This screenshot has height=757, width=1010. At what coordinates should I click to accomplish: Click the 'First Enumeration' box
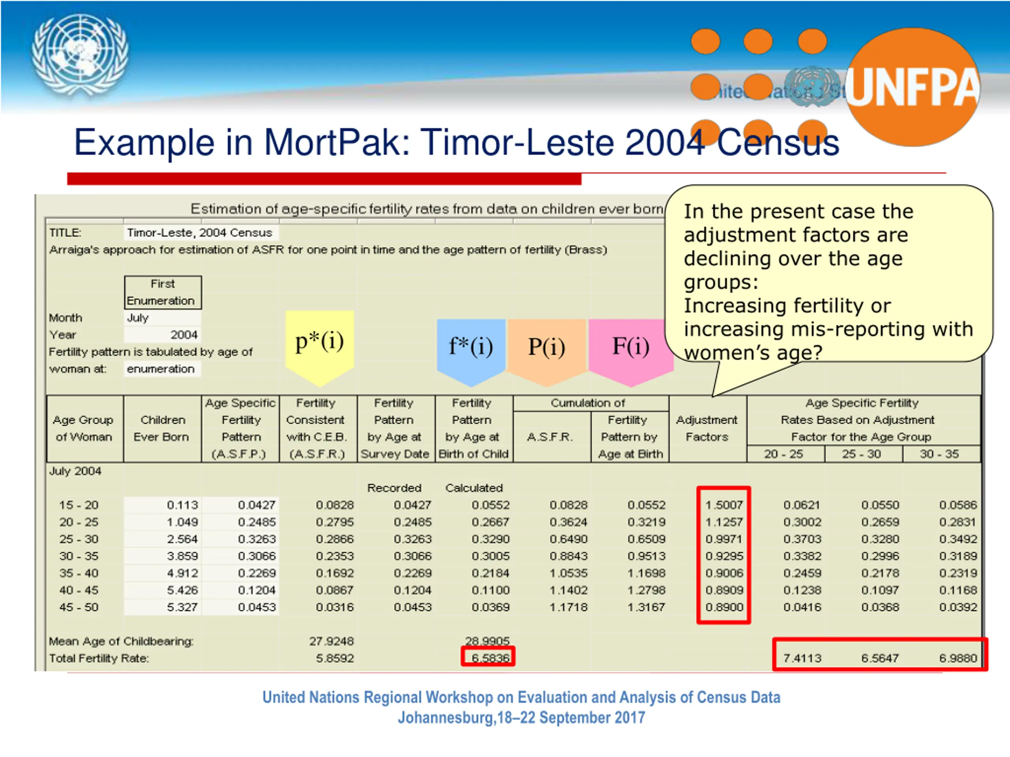tap(163, 292)
